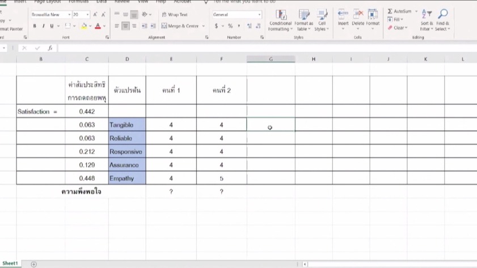477x268 pixels.
Task: Align text left
Action: (x=117, y=26)
